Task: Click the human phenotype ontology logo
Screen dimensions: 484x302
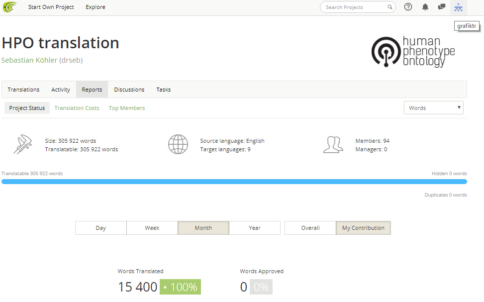Action: click(413, 52)
